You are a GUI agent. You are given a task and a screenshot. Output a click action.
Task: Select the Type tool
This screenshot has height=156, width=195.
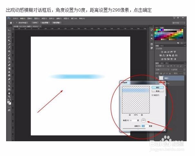[9, 82]
